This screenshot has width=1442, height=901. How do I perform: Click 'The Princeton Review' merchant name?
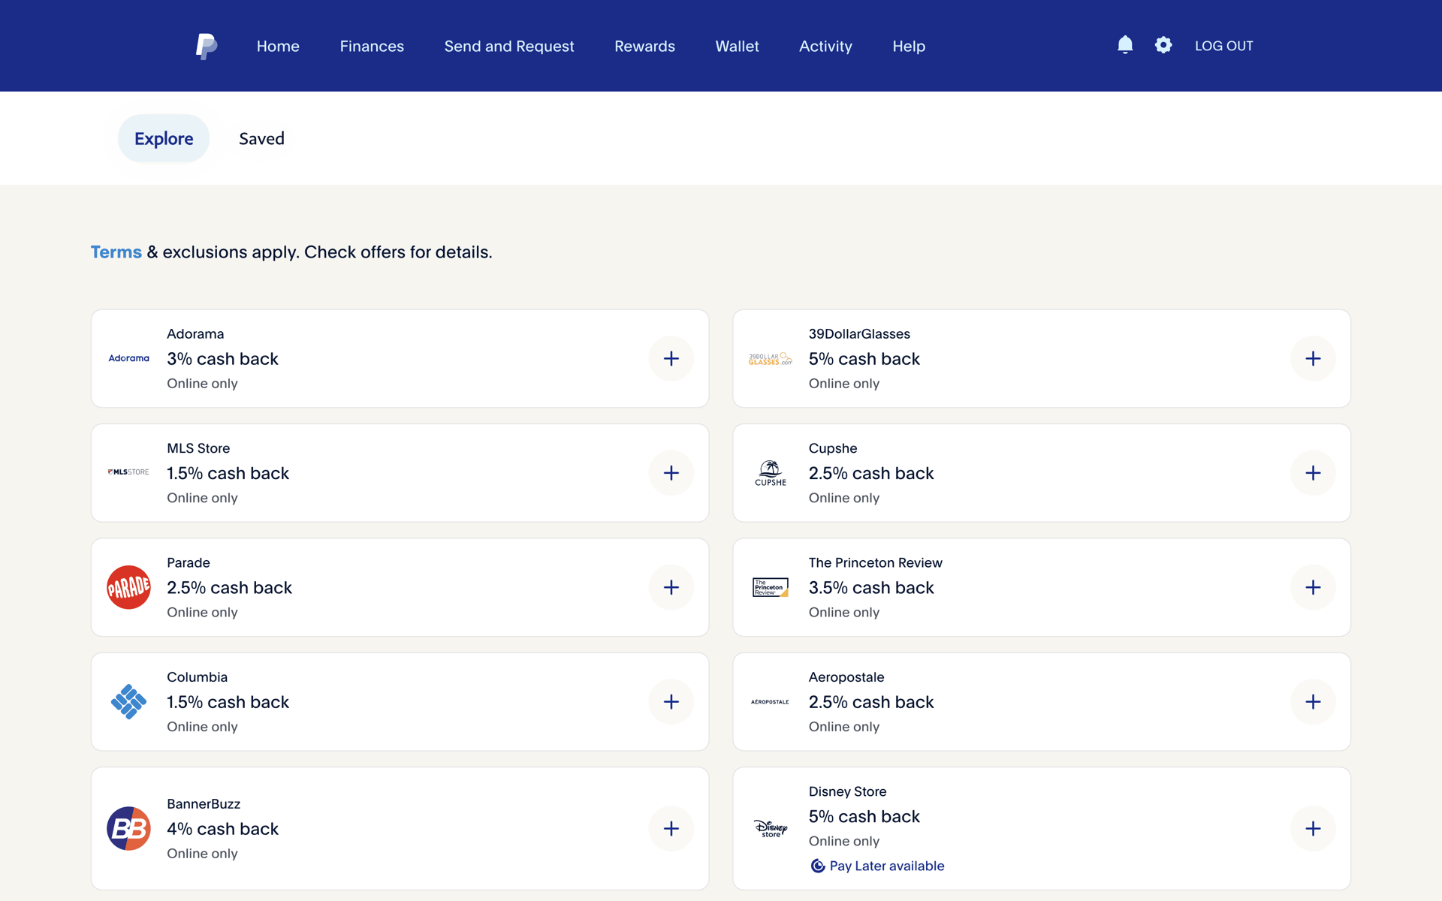pyautogui.click(x=875, y=562)
